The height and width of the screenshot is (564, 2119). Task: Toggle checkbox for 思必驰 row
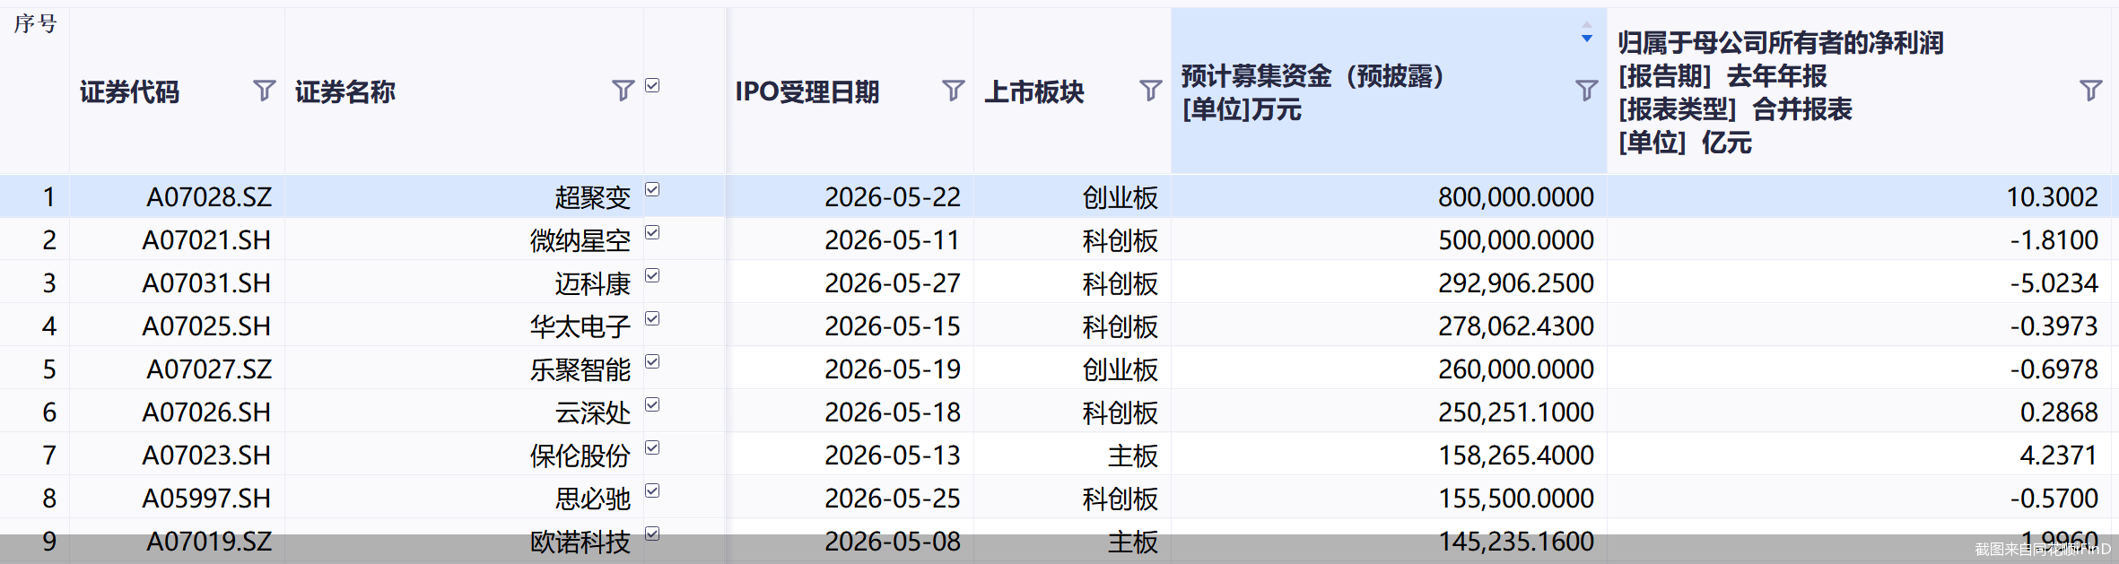coord(652,490)
